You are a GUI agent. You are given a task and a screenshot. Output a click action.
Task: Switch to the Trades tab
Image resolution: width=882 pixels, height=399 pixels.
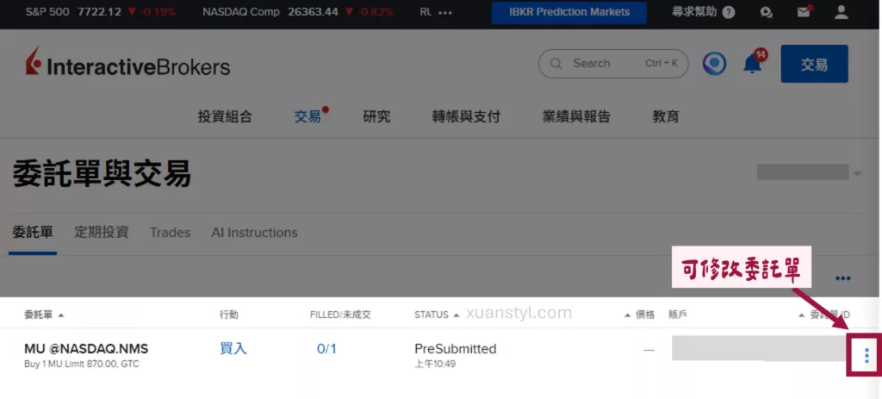click(x=171, y=233)
